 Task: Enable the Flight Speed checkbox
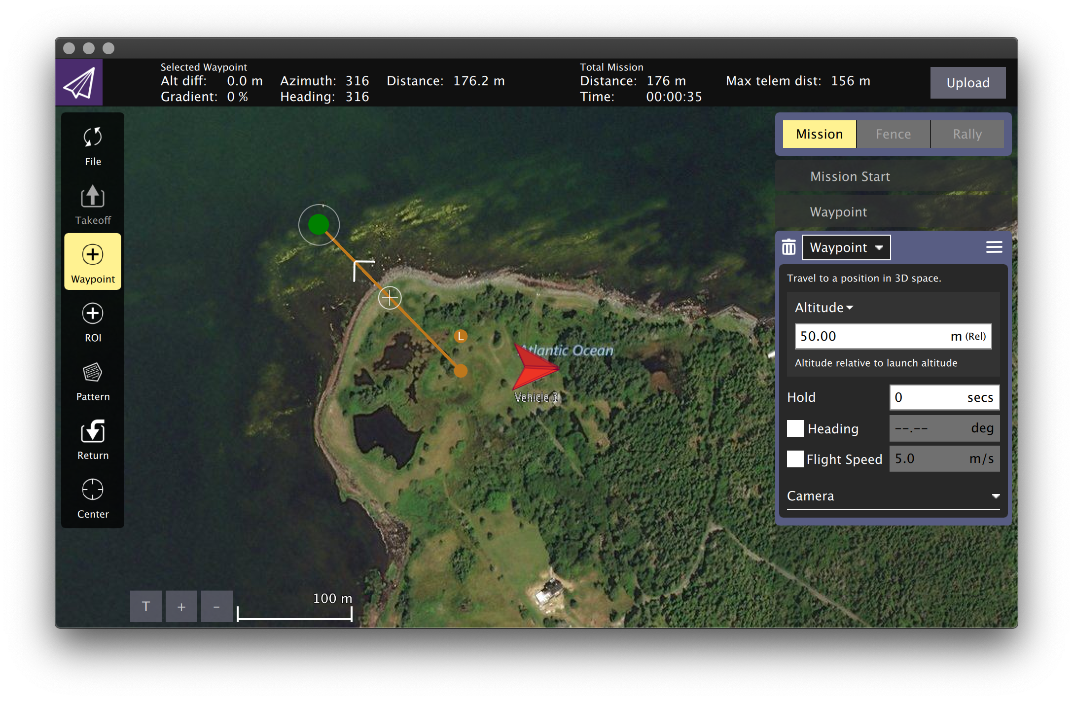coord(795,459)
